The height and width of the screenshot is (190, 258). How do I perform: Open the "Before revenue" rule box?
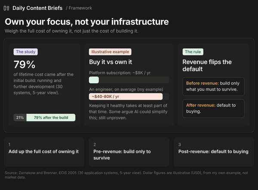(x=213, y=87)
